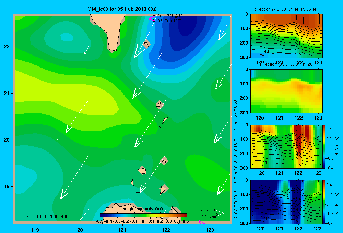Click the latitude 22 label on main map
Viewport: 343px width, 233px height.
[7, 47]
